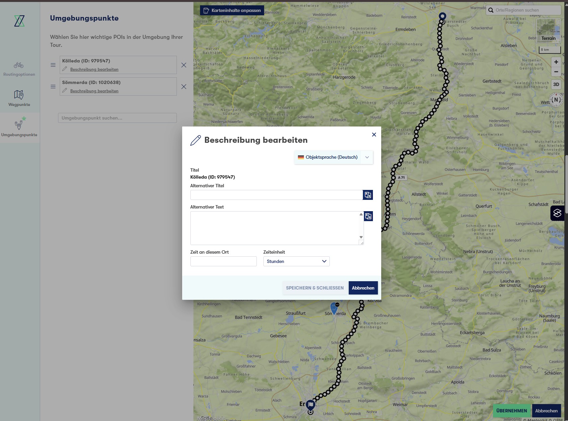The height and width of the screenshot is (421, 568).
Task: Click drag handle icon for Kölleda entry
Action: [53, 65]
